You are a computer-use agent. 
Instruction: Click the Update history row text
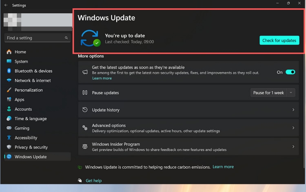click(x=106, y=110)
